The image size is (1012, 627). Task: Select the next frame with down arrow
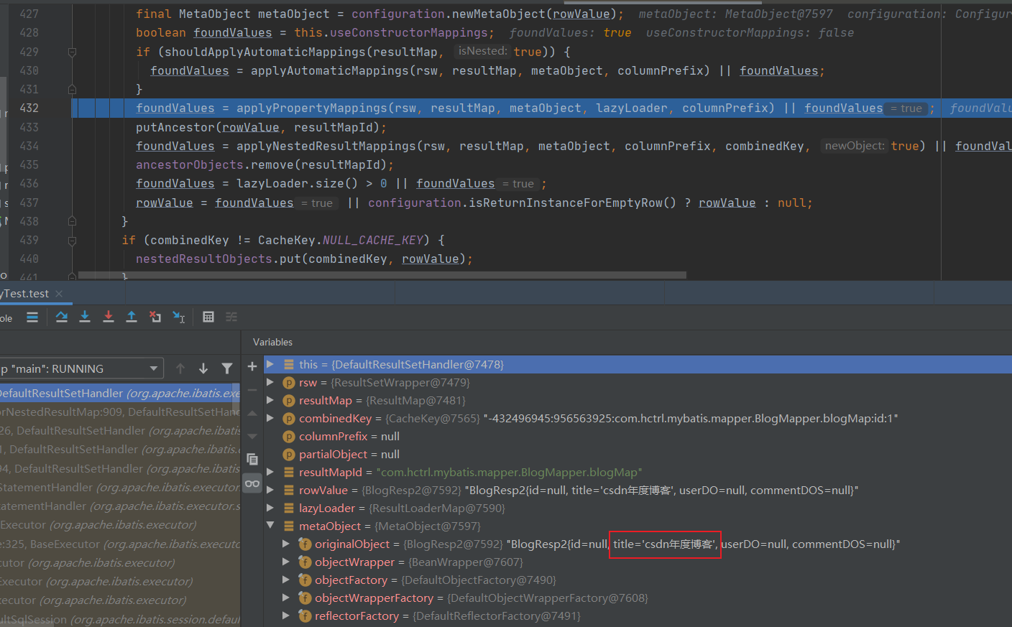tap(203, 368)
